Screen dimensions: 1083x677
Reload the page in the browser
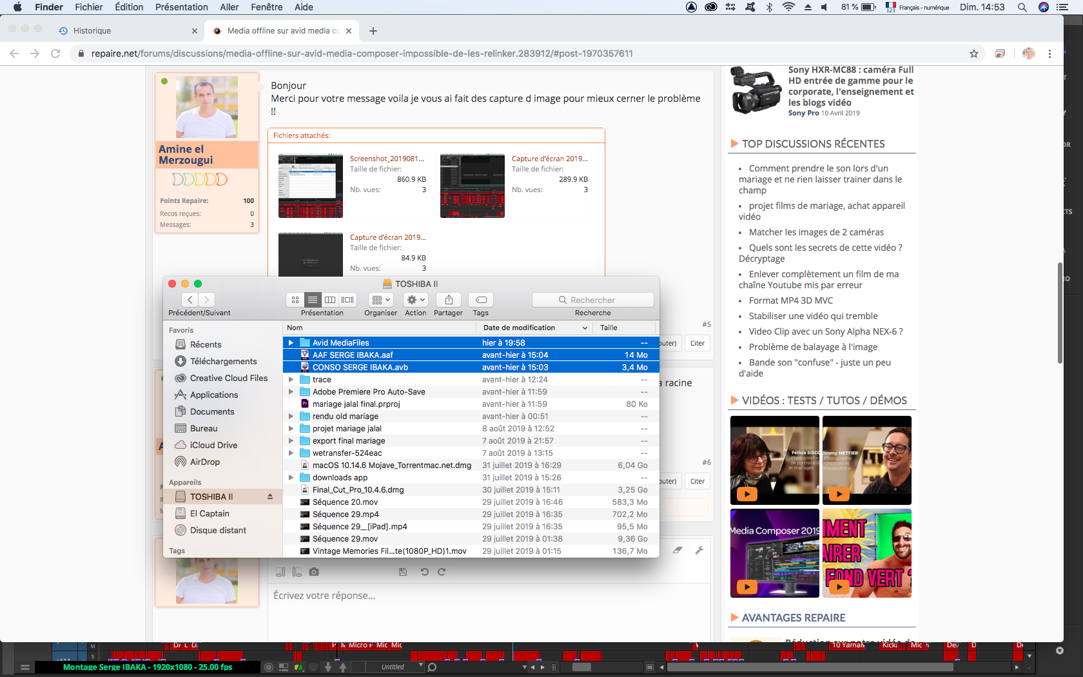(x=55, y=54)
